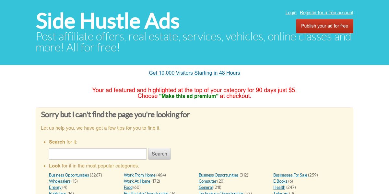Open the Side Hustle Ads site title

pyautogui.click(x=108, y=21)
